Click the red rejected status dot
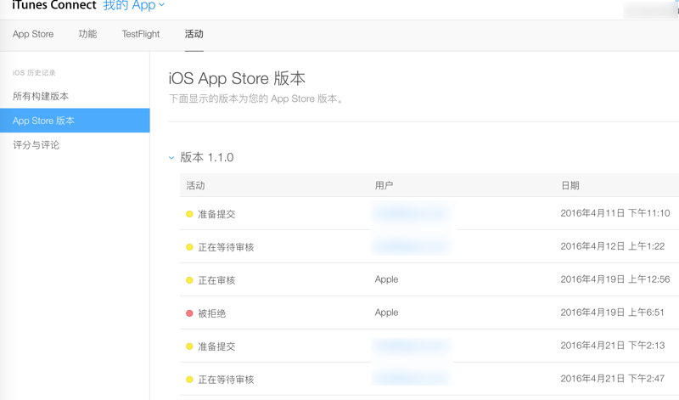Screen dimensions: 679x400 click(189, 313)
